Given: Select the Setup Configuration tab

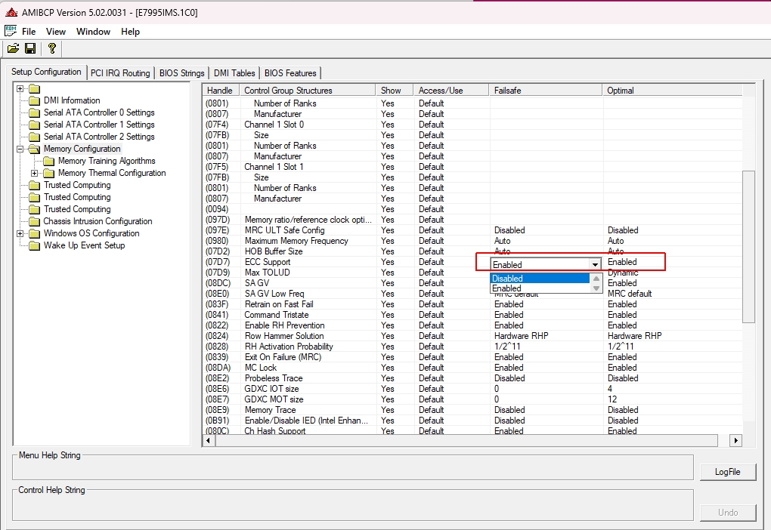Looking at the screenshot, I should [x=46, y=72].
